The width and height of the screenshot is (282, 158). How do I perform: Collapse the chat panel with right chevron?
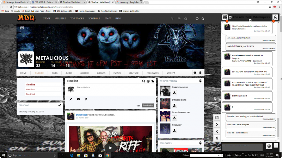tap(217, 124)
